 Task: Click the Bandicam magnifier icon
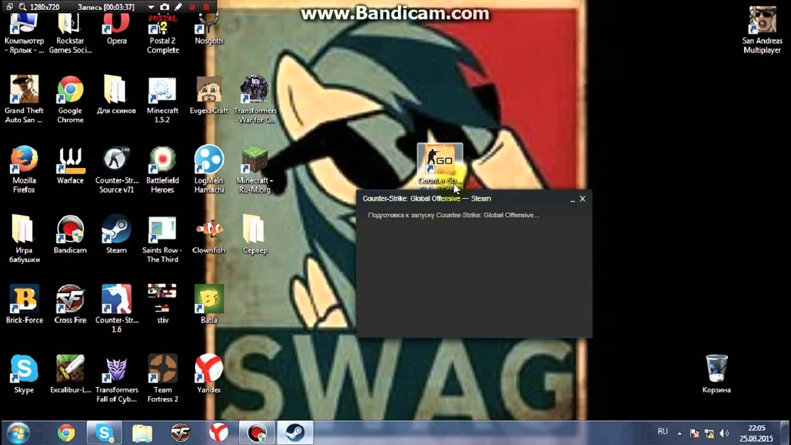coord(22,7)
